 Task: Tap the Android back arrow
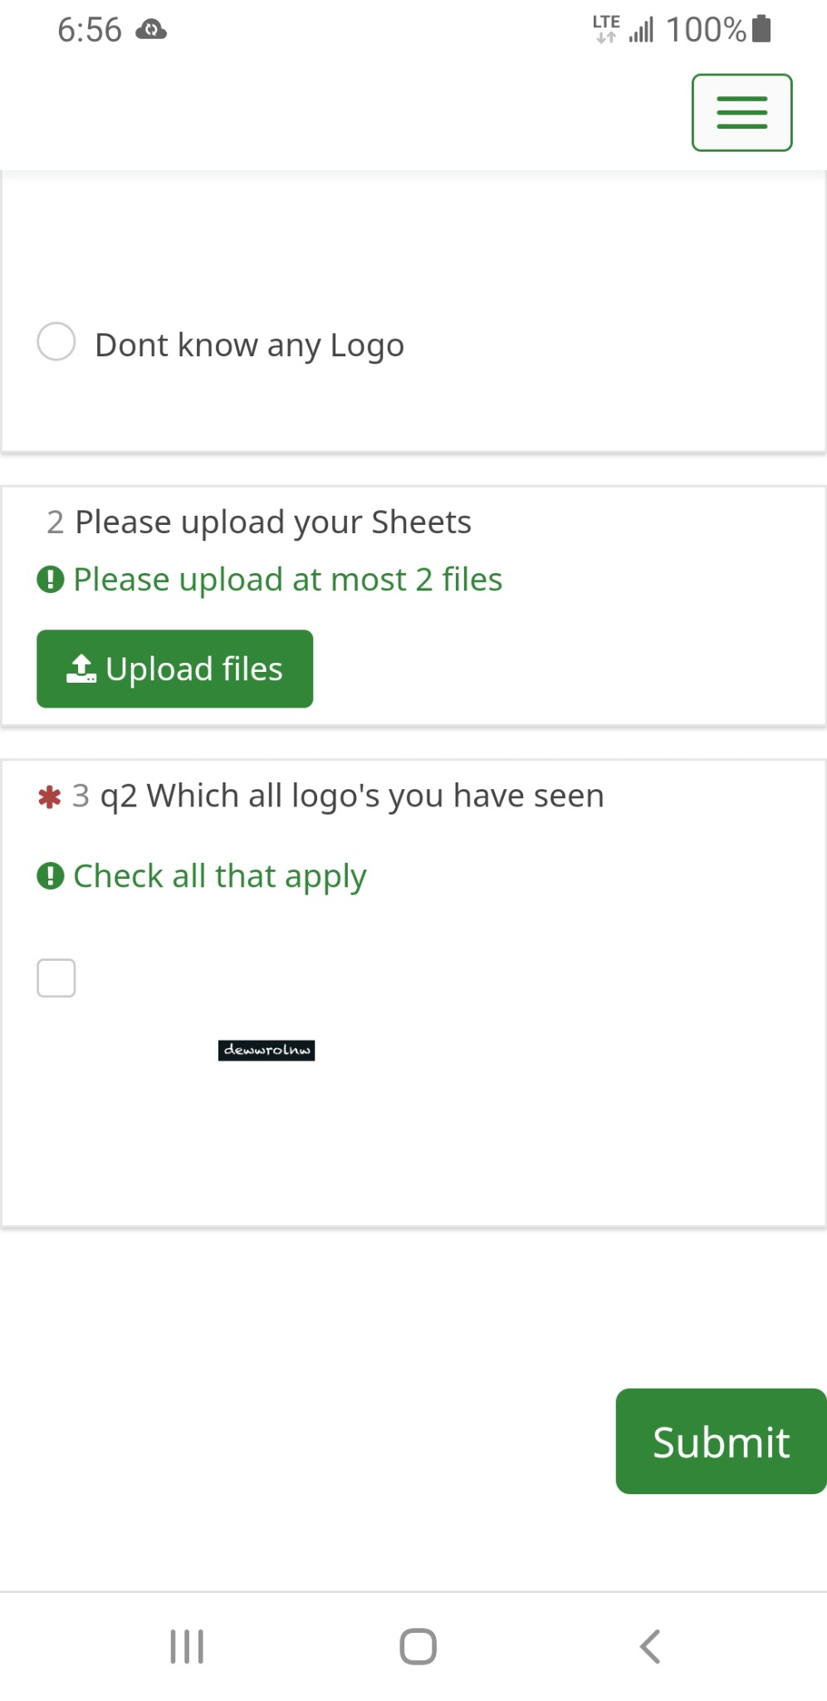coord(650,1646)
